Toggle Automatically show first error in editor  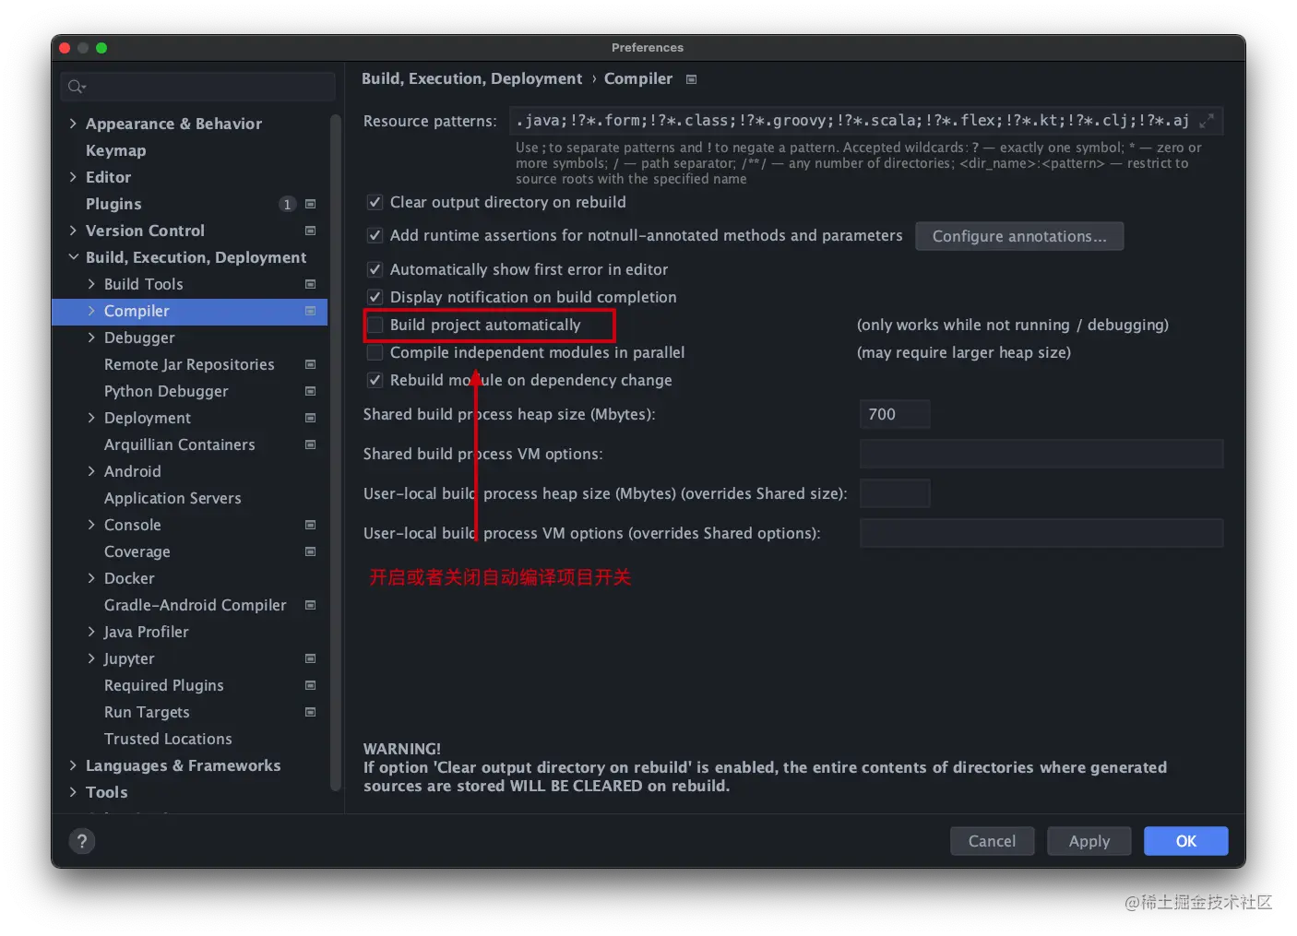[375, 269]
